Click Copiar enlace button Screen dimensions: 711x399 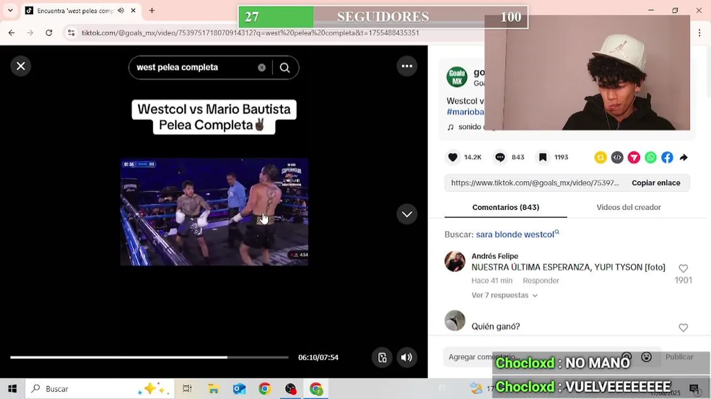pyautogui.click(x=656, y=183)
